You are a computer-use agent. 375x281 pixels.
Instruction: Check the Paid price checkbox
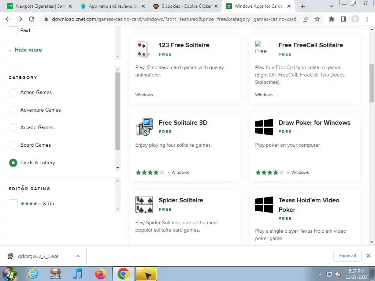pos(13,31)
